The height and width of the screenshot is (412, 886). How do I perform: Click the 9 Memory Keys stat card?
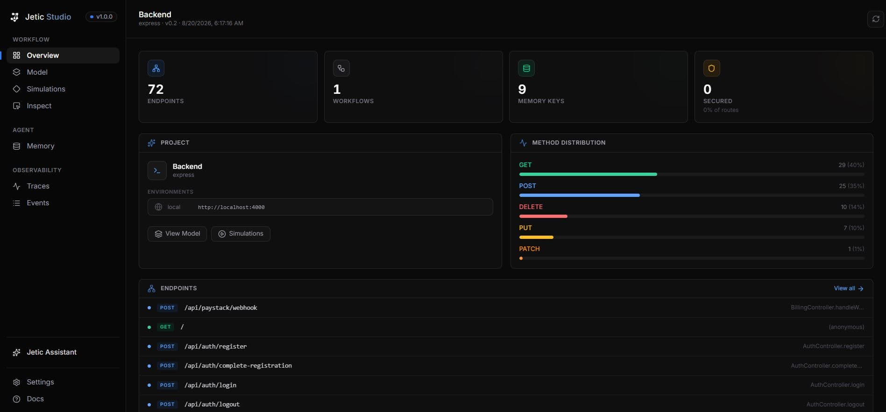point(598,87)
